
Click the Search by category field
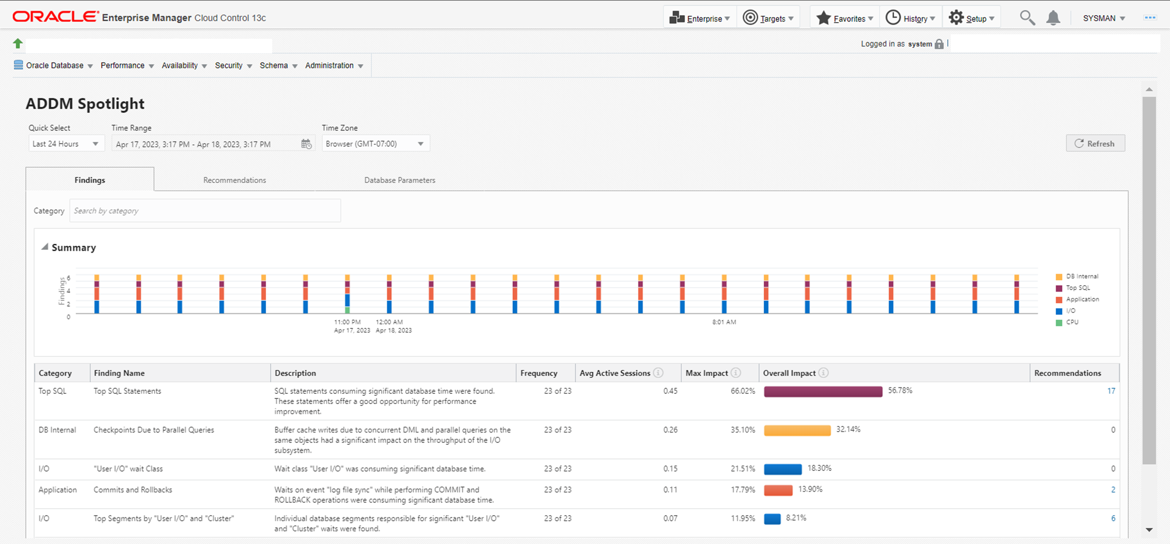click(x=205, y=211)
